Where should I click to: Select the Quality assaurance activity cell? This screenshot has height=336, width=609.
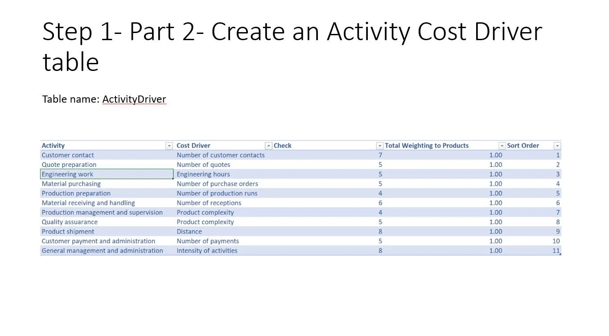pos(70,222)
